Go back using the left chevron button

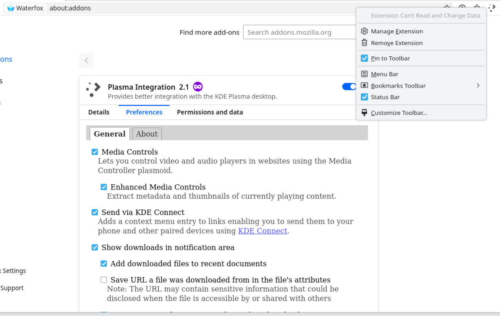[x=86, y=60]
